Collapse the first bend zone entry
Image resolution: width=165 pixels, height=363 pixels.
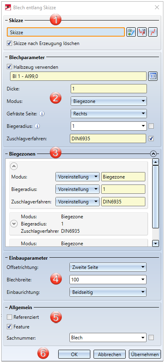point(14,167)
